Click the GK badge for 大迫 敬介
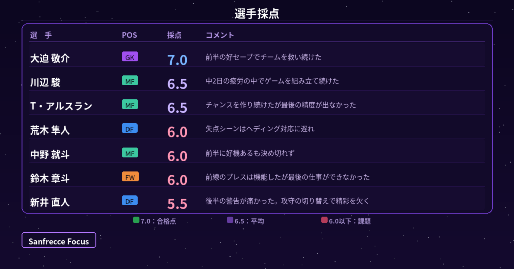 click(130, 57)
